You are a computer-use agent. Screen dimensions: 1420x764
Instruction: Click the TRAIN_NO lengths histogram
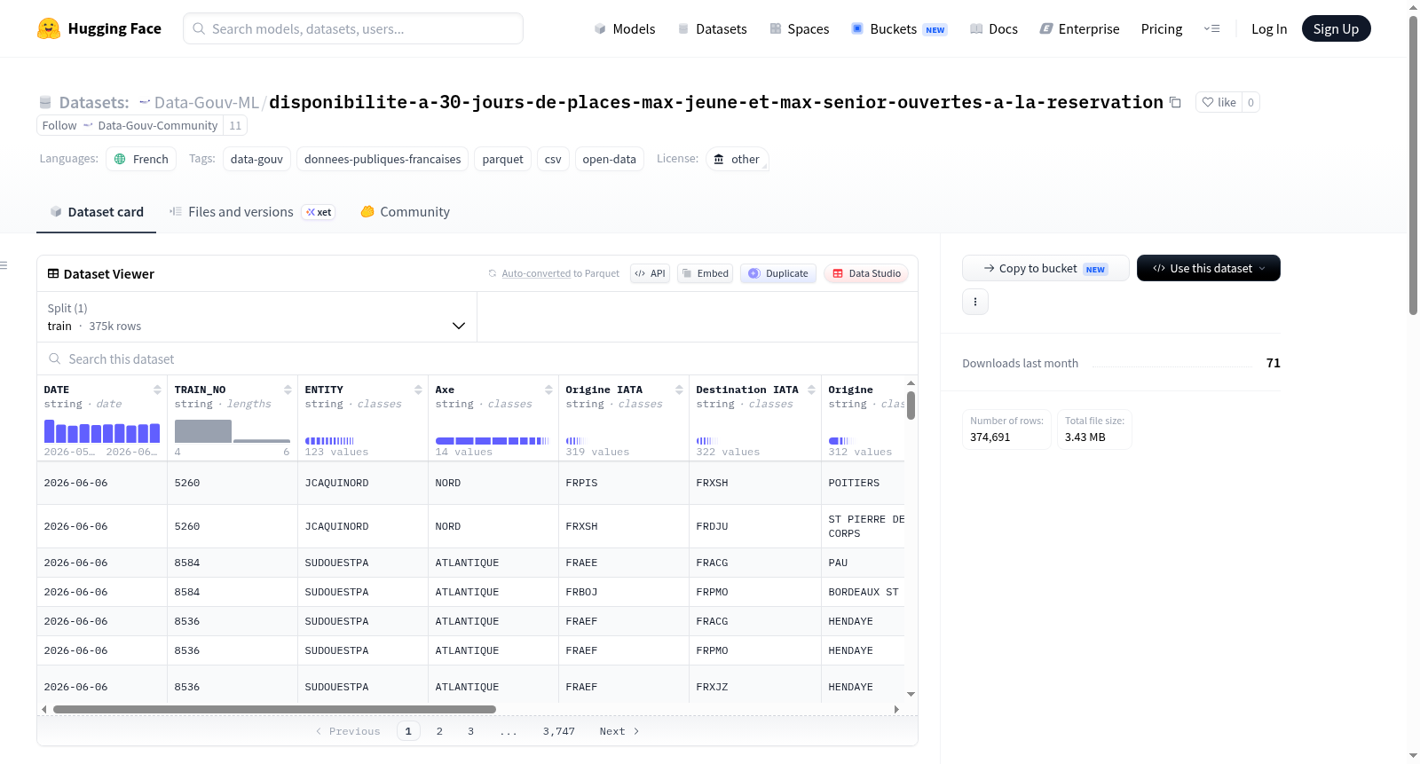pyautogui.click(x=233, y=431)
